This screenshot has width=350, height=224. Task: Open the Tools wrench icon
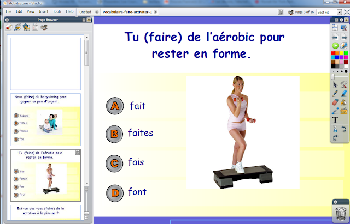(x=344, y=85)
